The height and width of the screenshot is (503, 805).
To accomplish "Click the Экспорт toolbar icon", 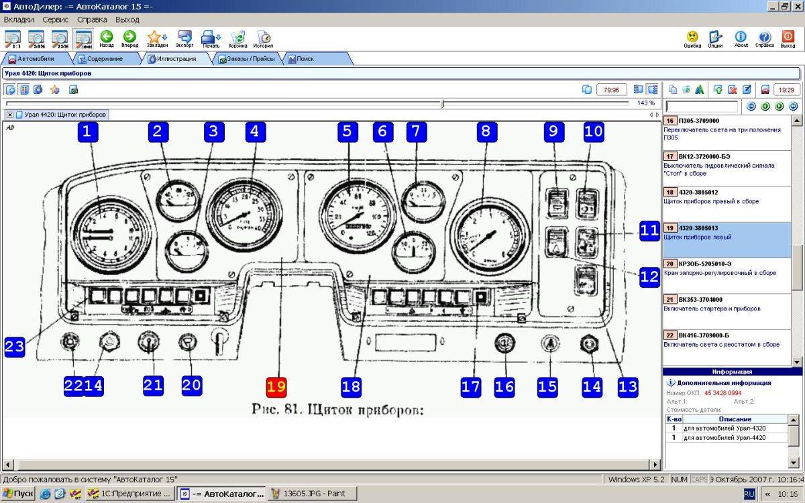I will click(184, 39).
